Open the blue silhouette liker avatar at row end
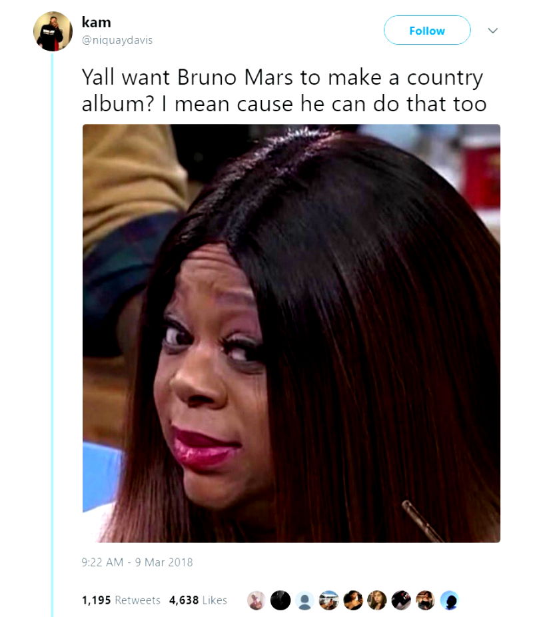This screenshot has width=533, height=617. pos(449,600)
